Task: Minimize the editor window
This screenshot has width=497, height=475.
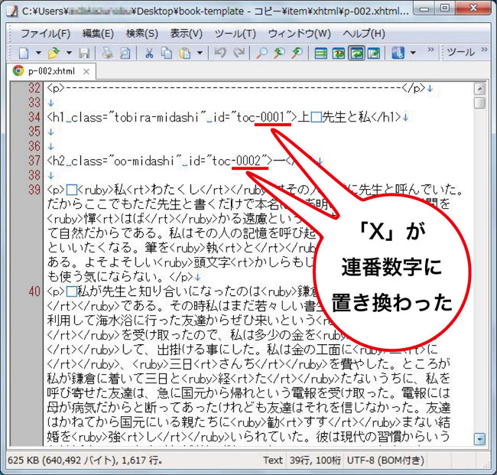Action: [424, 9]
